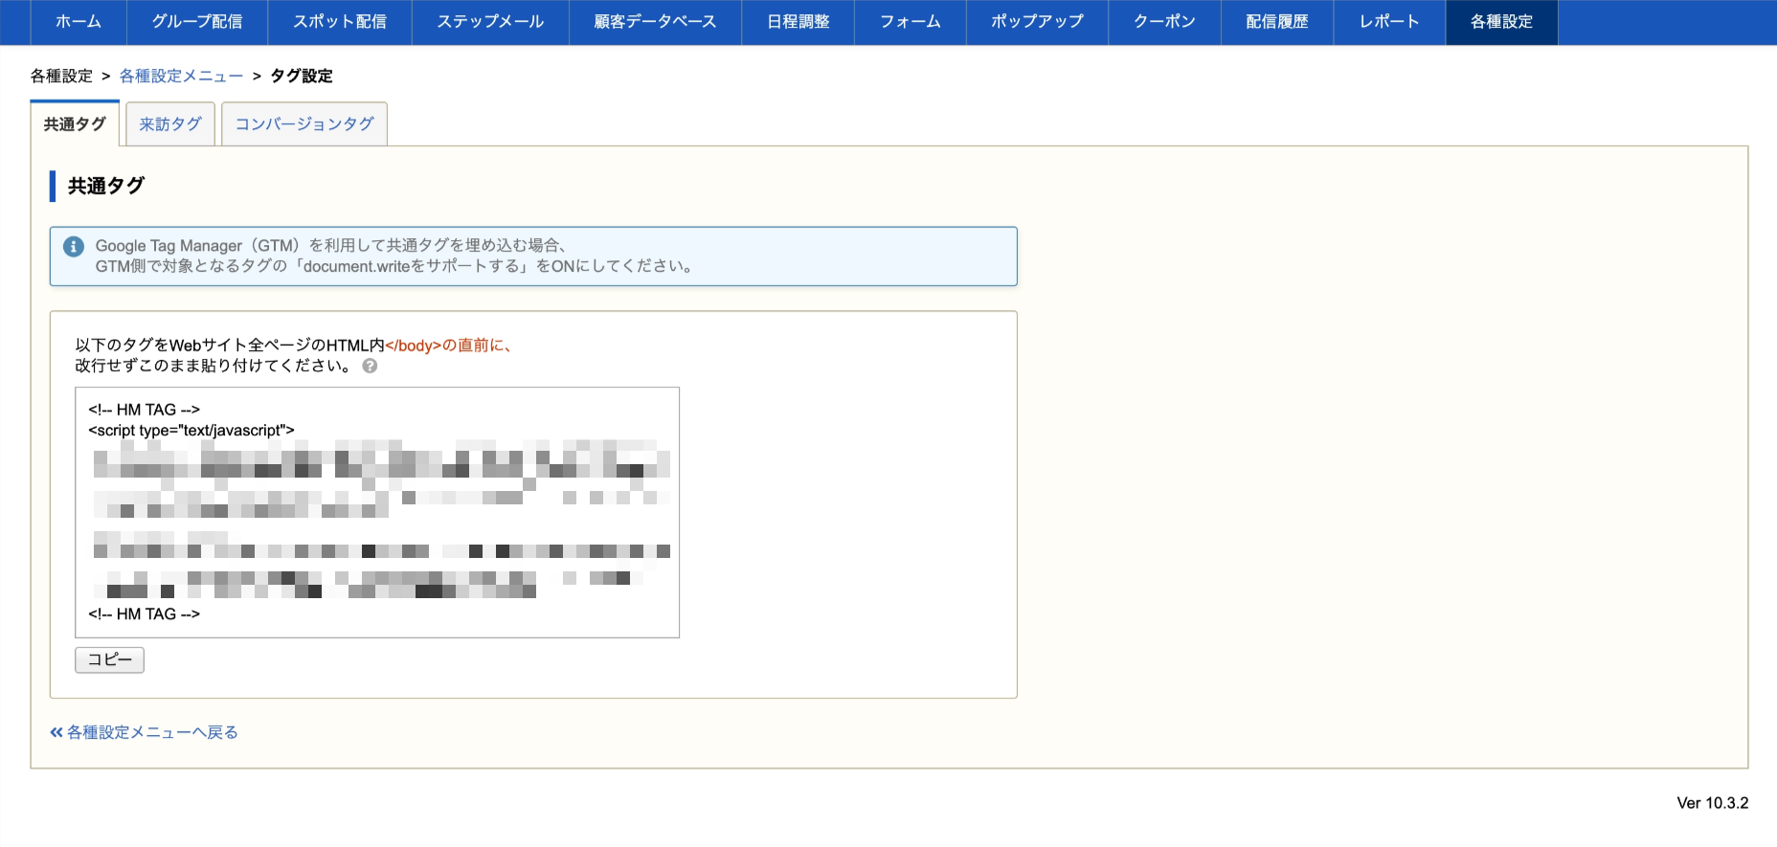Click the script type="text/javascript" line

[x=191, y=431]
